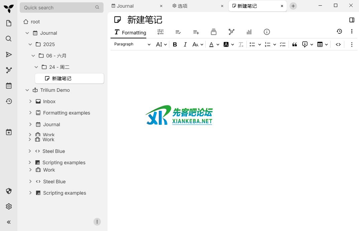The width and height of the screenshot is (359, 231).
Task: Open the font color picker
Action: click(211, 44)
